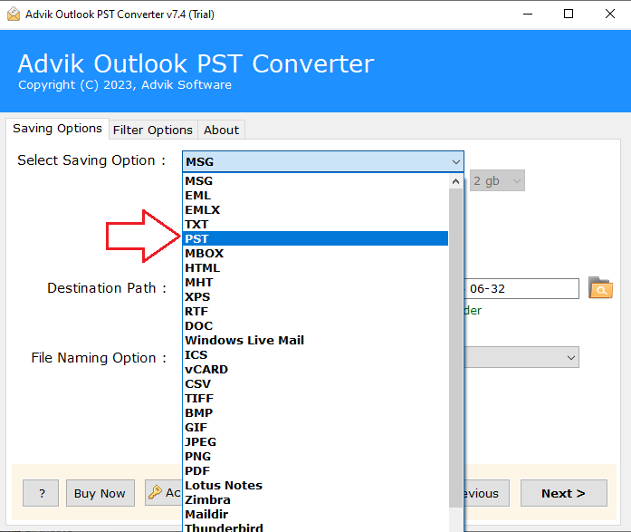This screenshot has height=532, width=631.
Task: Select TIFF as saving format
Action: 315,398
